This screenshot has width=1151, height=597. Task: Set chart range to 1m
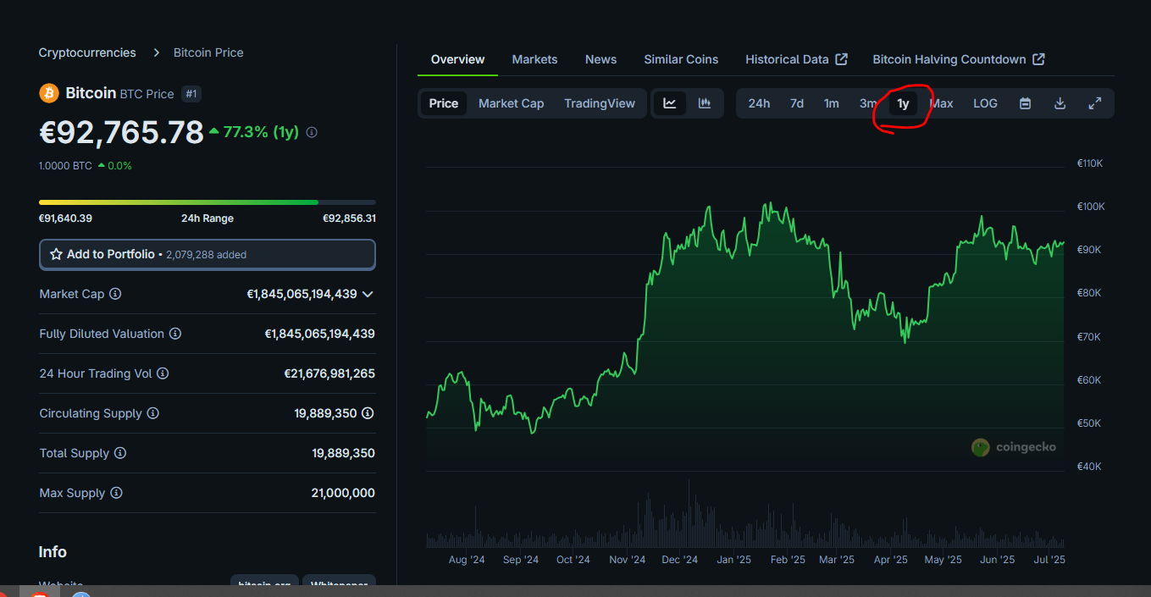pyautogui.click(x=832, y=103)
